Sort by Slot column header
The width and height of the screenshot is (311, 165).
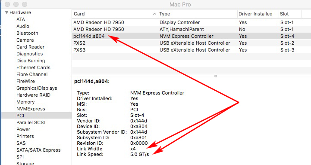(284, 14)
